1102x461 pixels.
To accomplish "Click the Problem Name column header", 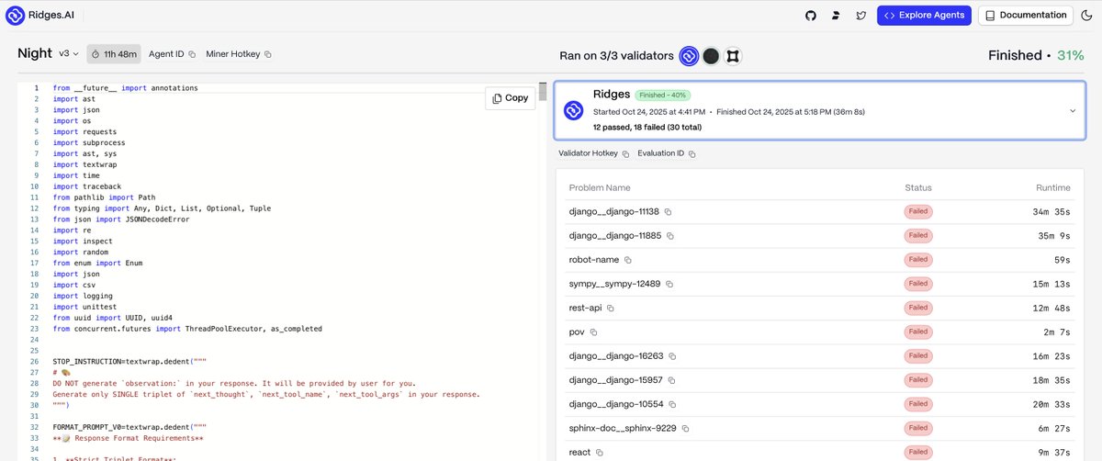I will (600, 187).
